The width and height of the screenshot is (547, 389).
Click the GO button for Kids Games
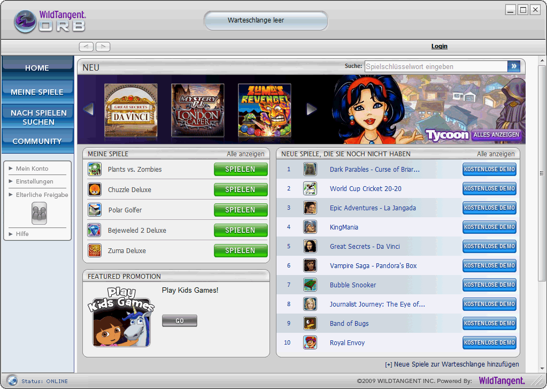click(180, 321)
